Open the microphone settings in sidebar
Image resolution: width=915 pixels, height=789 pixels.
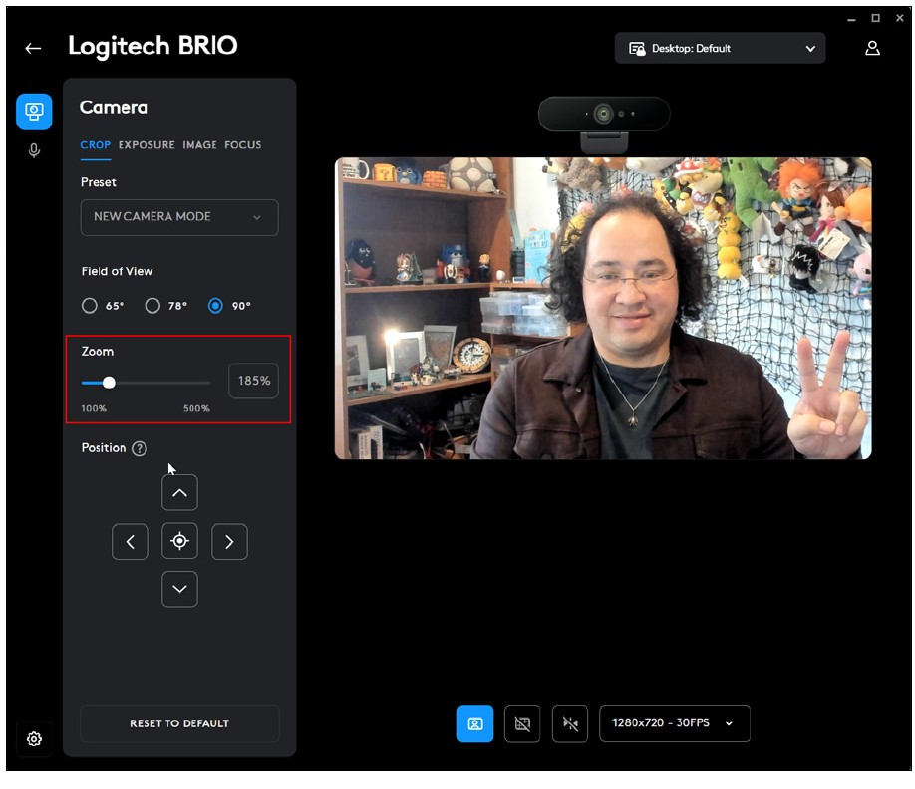[x=34, y=151]
